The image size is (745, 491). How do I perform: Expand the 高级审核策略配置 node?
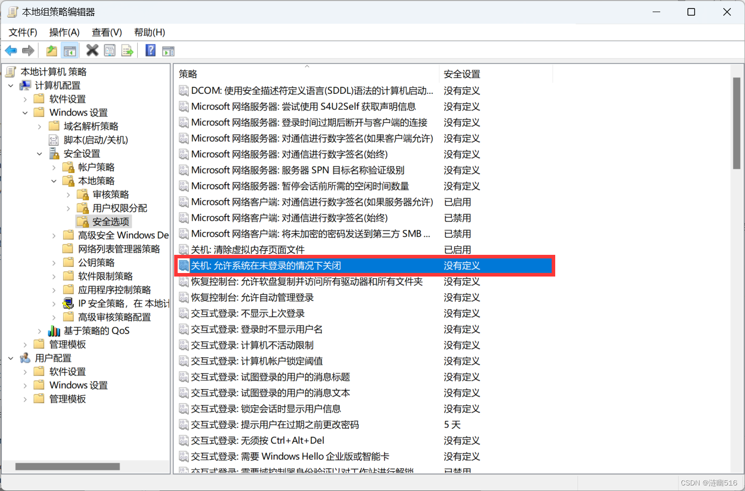pos(54,317)
